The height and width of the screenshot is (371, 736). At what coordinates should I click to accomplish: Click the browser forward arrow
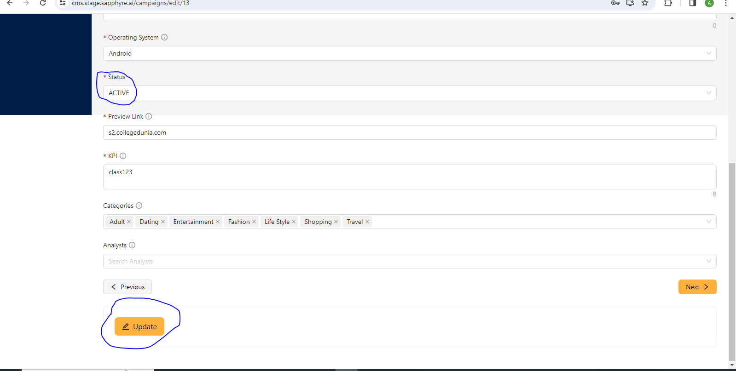click(26, 3)
